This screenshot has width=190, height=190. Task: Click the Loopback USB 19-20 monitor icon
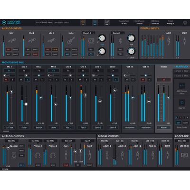(184, 155)
